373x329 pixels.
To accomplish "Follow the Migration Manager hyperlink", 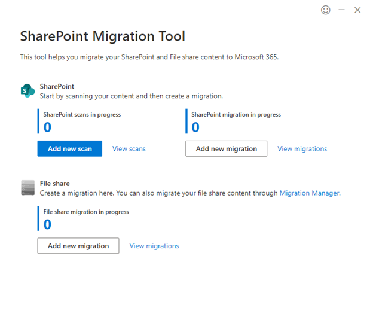I will pyautogui.click(x=309, y=193).
